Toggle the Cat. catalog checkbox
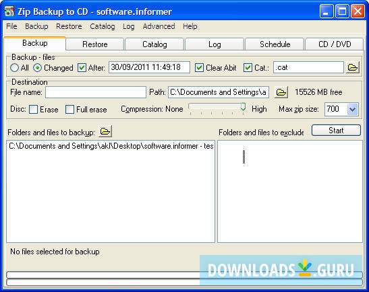Viewport: 369px width, 292px height. coord(248,68)
